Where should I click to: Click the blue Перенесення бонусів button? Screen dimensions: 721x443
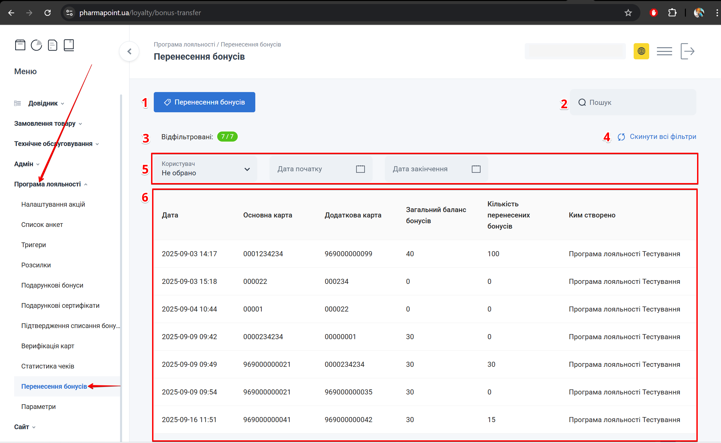[x=204, y=102]
